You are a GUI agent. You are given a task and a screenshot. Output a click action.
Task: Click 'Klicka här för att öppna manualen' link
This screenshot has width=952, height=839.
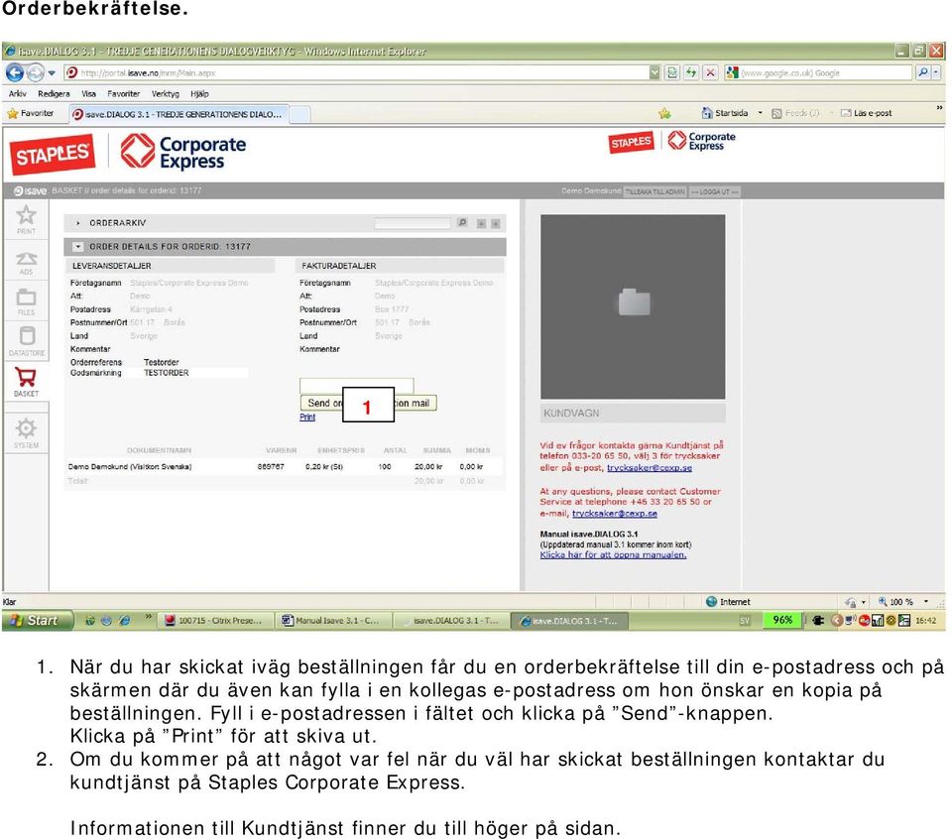point(613,554)
